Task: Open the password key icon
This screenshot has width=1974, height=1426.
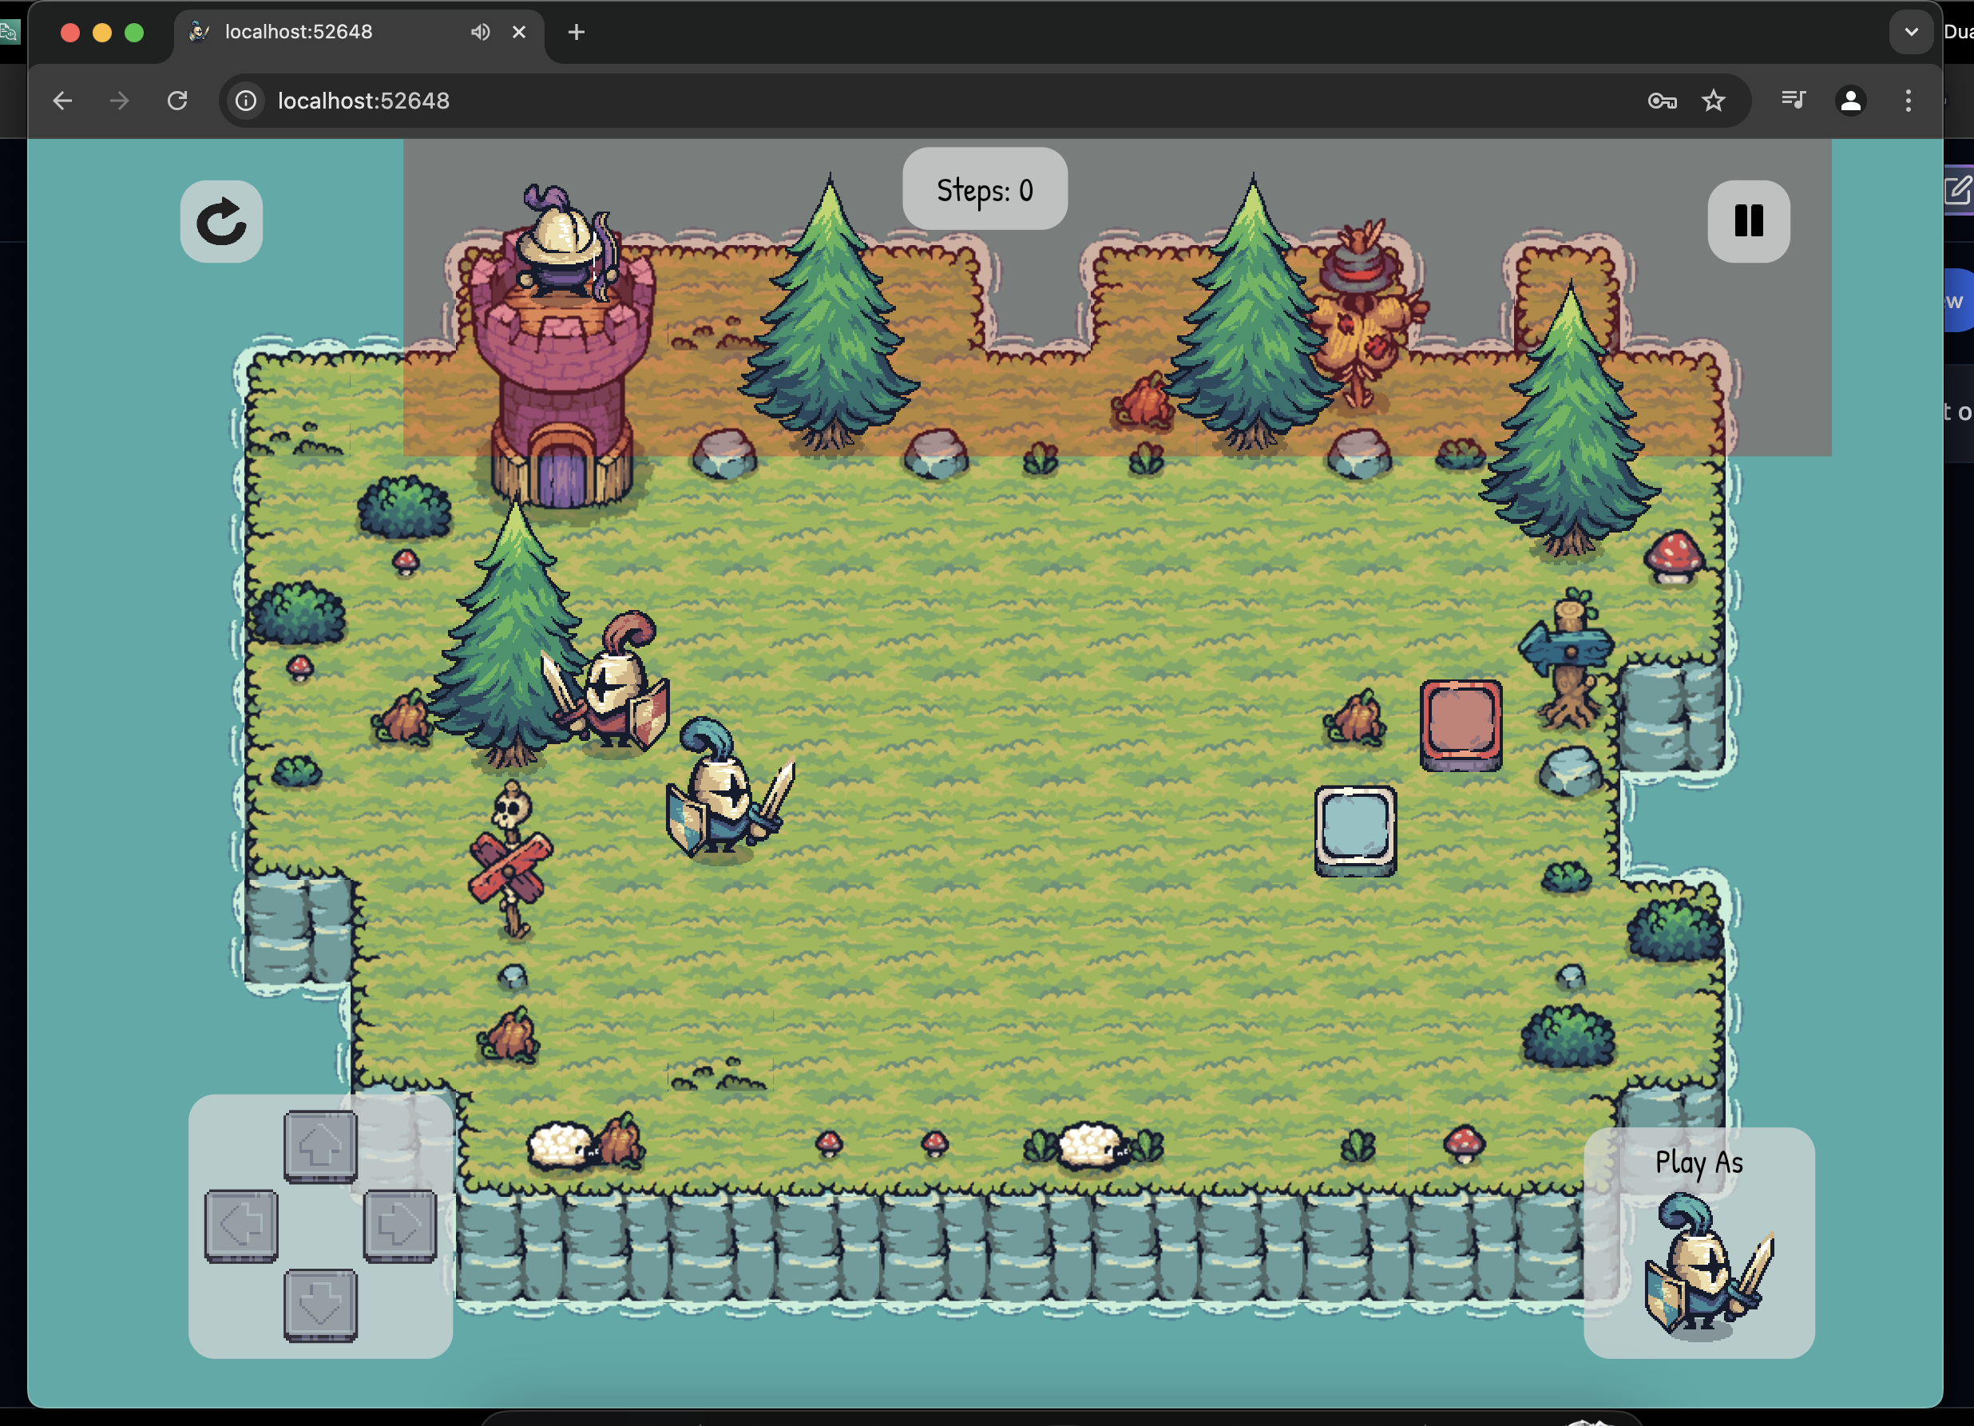Action: click(x=1662, y=101)
